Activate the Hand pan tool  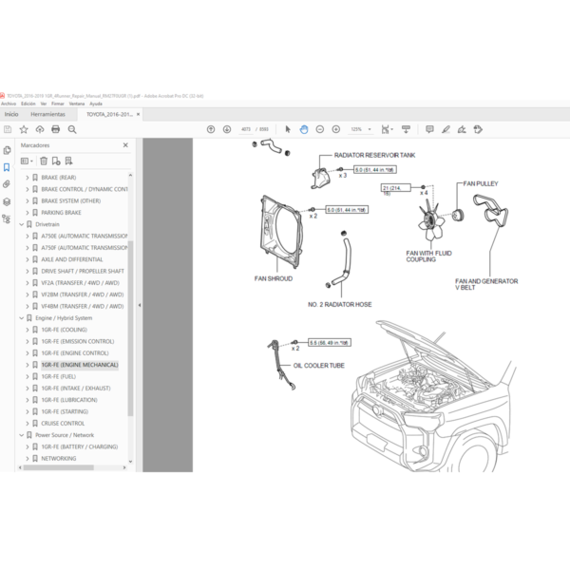(x=304, y=129)
